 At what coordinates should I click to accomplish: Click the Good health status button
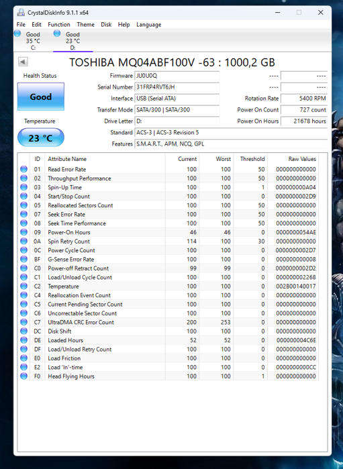(x=41, y=97)
